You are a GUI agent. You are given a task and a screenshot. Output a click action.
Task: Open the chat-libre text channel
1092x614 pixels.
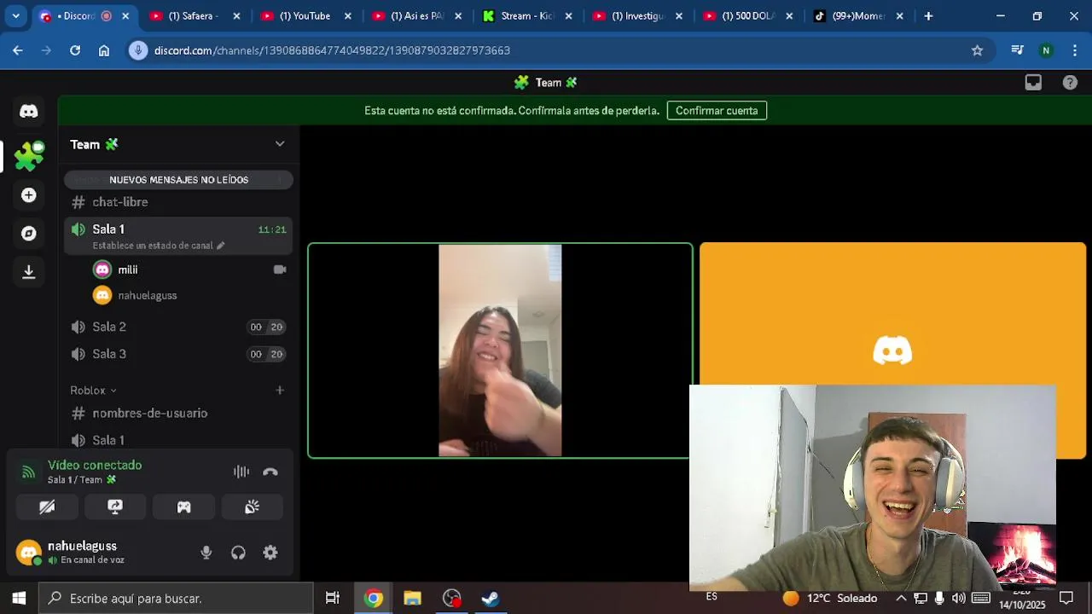click(x=178, y=202)
